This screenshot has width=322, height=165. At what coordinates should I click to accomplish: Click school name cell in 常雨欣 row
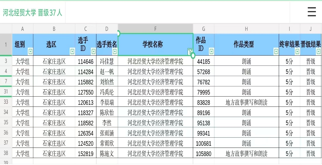(155, 143)
